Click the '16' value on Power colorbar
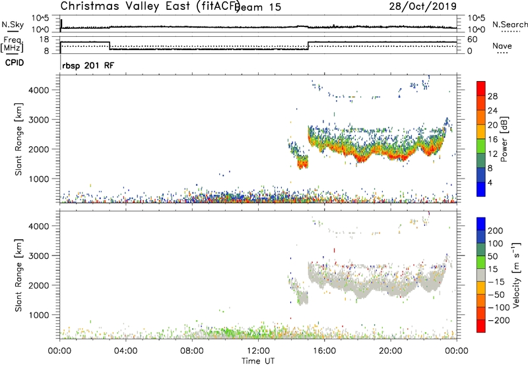528x365 pixels. point(492,140)
